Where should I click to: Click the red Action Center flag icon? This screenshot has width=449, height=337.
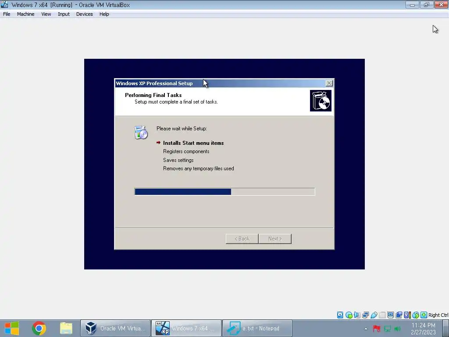377,329
